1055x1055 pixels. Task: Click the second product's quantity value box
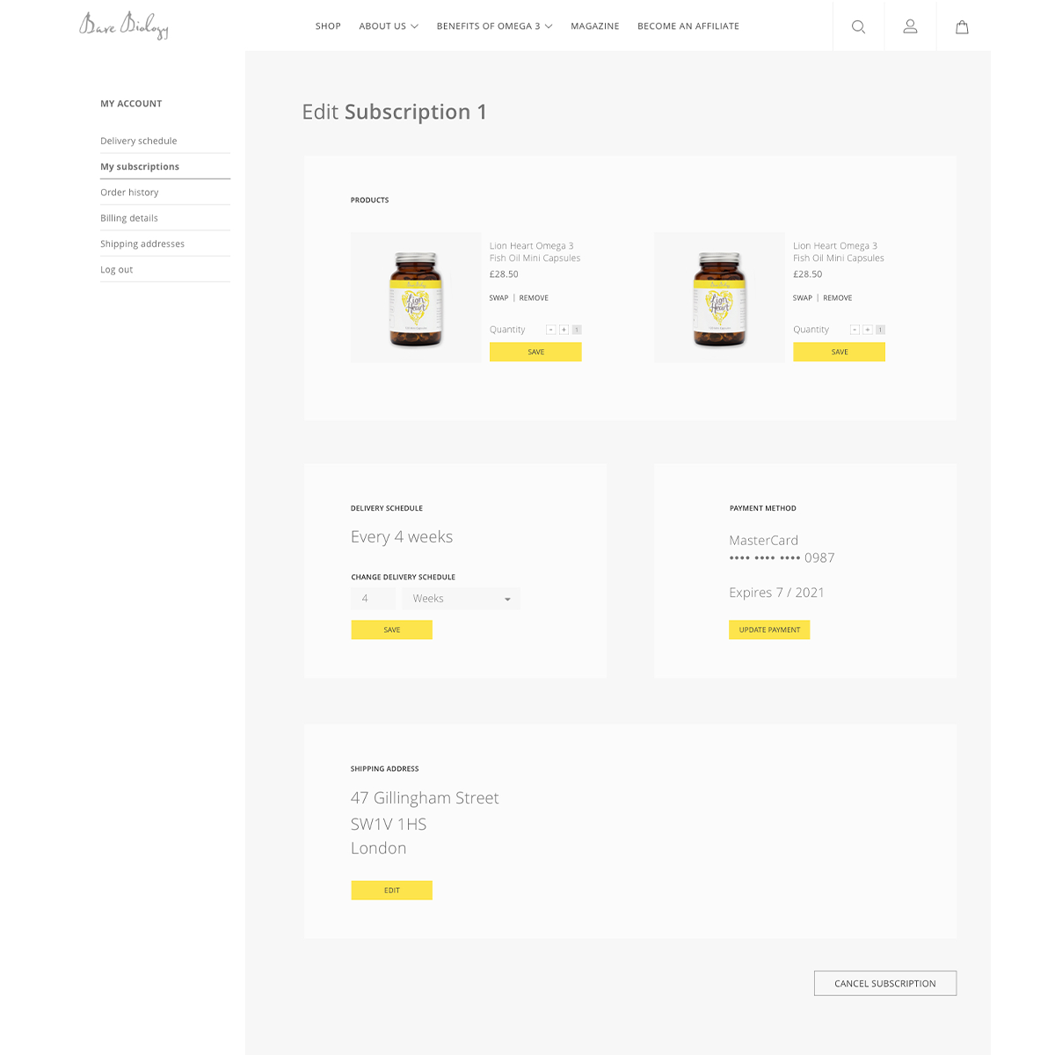(x=880, y=330)
